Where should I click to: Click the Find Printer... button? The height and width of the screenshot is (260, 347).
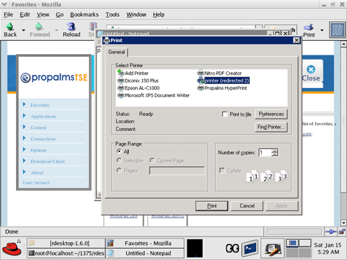271,127
